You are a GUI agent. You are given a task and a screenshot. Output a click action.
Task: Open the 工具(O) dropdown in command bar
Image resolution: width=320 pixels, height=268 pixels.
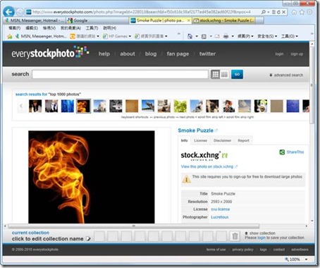click(290, 36)
